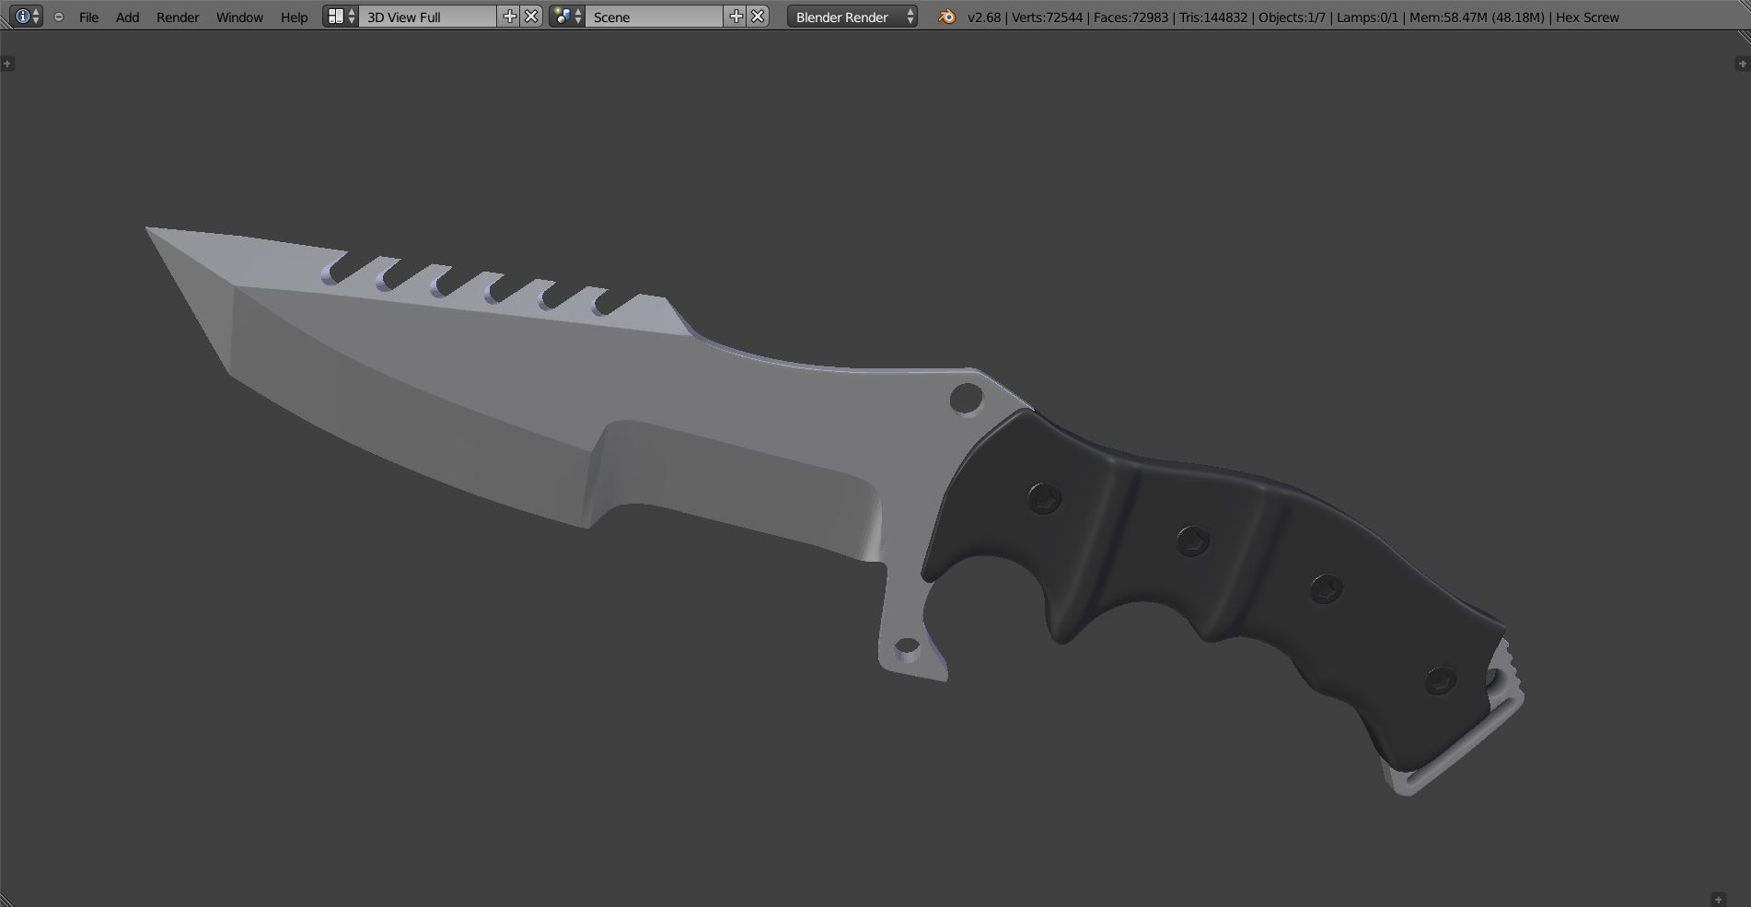Open the File menu

click(x=88, y=17)
